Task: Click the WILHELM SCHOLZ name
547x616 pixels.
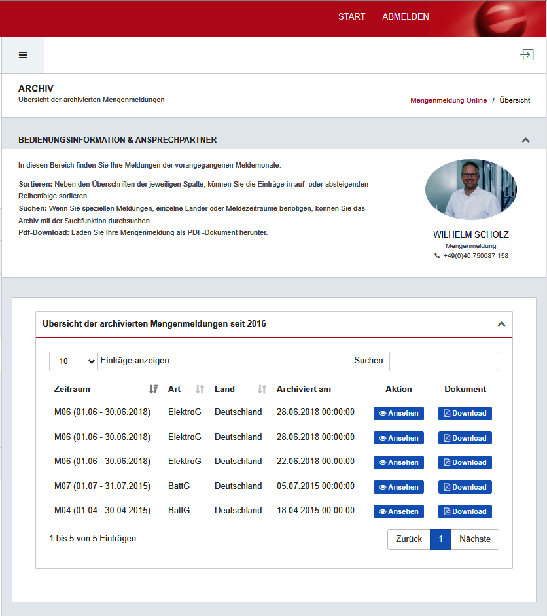Action: pyautogui.click(x=471, y=234)
